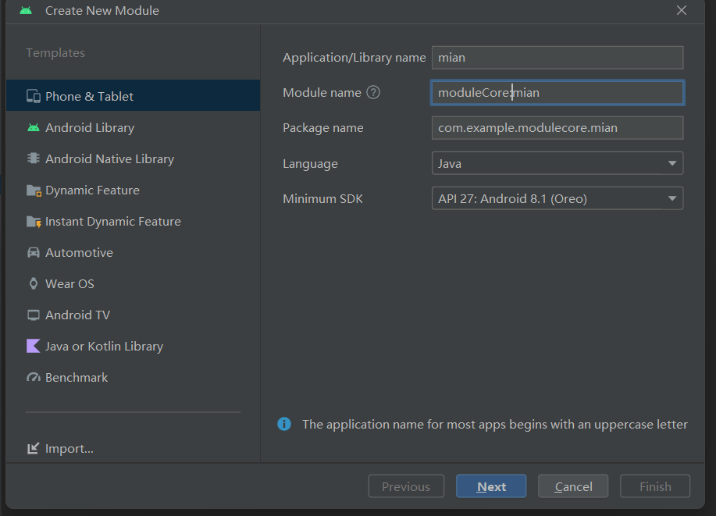Click the Language label
716x516 pixels.
click(x=311, y=164)
